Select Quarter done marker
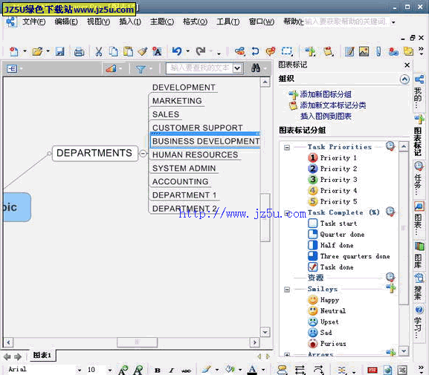The image size is (429, 375). [x=313, y=234]
